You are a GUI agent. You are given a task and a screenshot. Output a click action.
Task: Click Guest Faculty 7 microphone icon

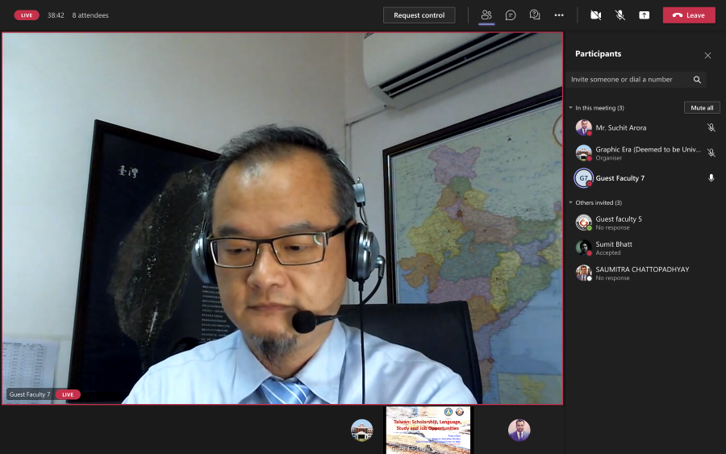(711, 178)
